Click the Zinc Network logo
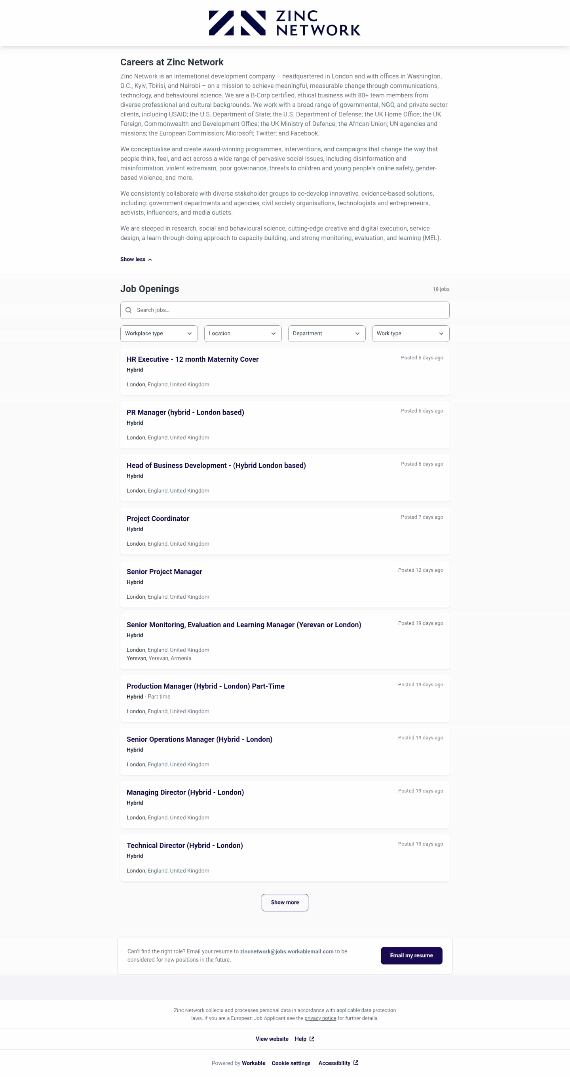Image resolution: width=570 pixels, height=1077 pixels. click(284, 23)
